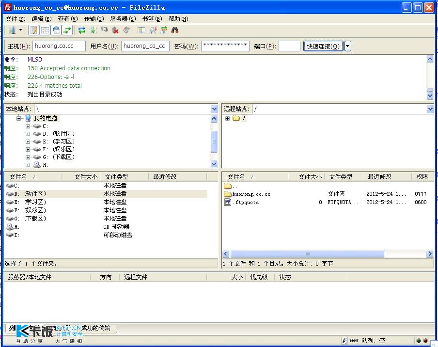Select huorong.co.cc remote folder icon
The height and width of the screenshot is (347, 438).
[228, 194]
